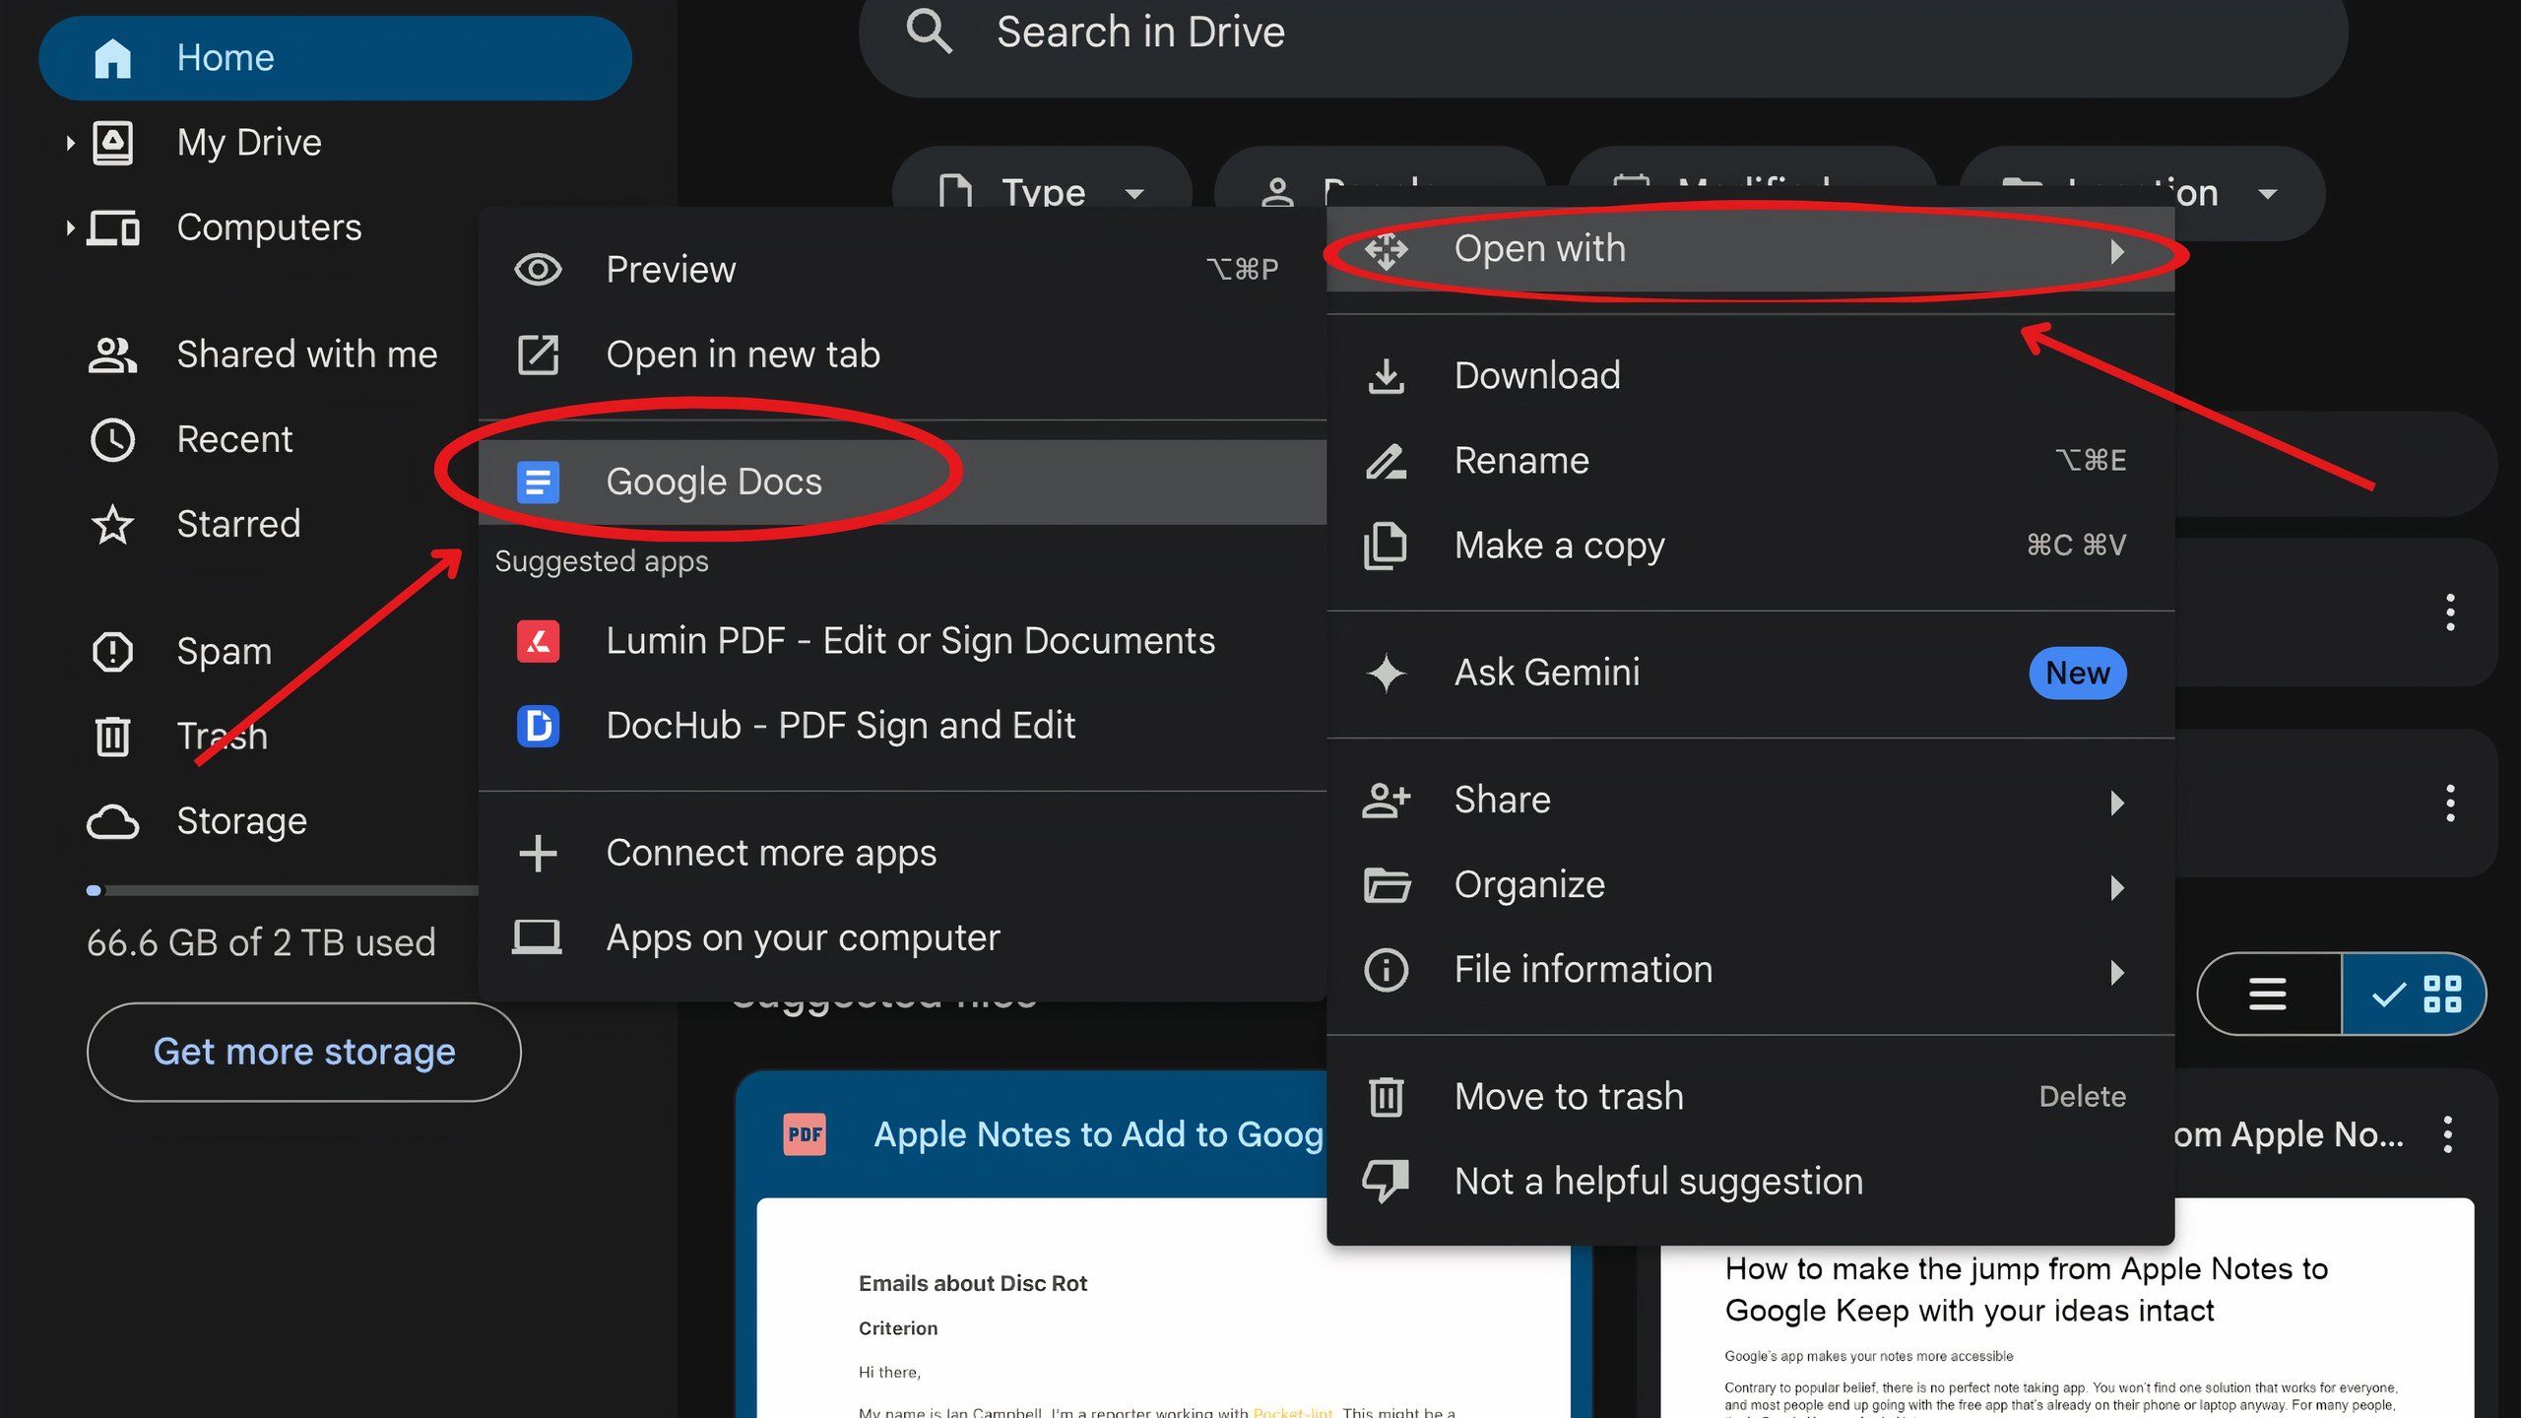Open more options for the Apple No... file card
2521x1418 pixels.
point(2448,1134)
